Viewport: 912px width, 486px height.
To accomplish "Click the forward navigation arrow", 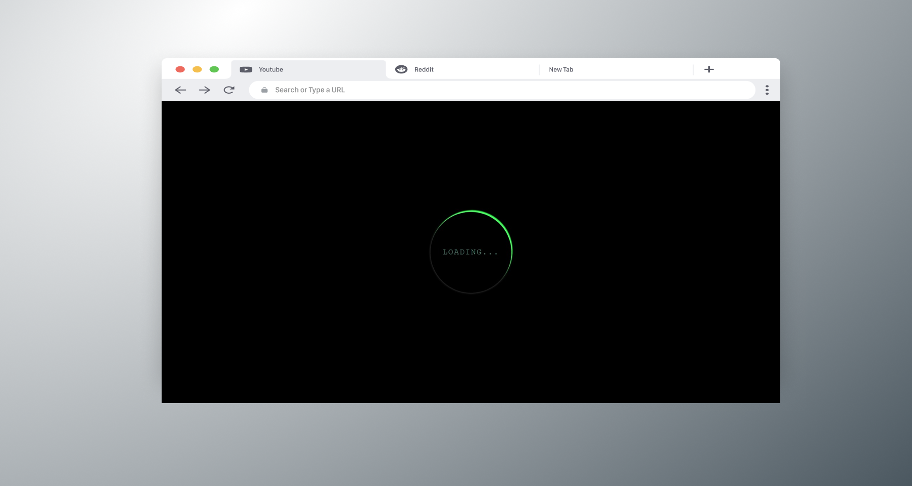I will tap(205, 90).
